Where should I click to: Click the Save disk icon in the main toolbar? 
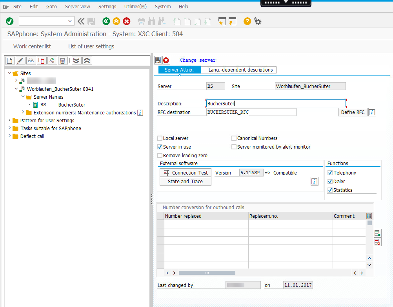pyautogui.click(x=91, y=21)
